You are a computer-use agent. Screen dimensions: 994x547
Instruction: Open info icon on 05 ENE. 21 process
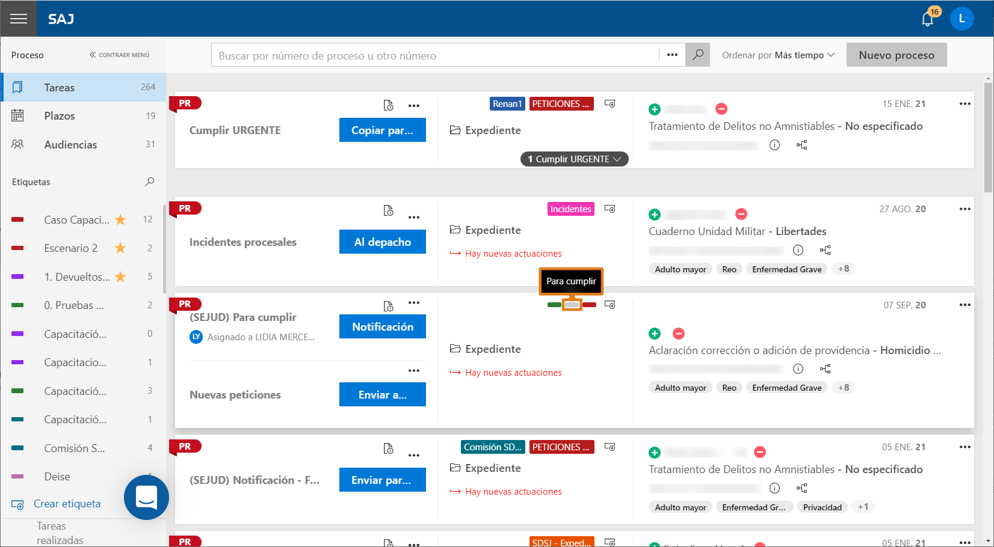click(x=775, y=488)
